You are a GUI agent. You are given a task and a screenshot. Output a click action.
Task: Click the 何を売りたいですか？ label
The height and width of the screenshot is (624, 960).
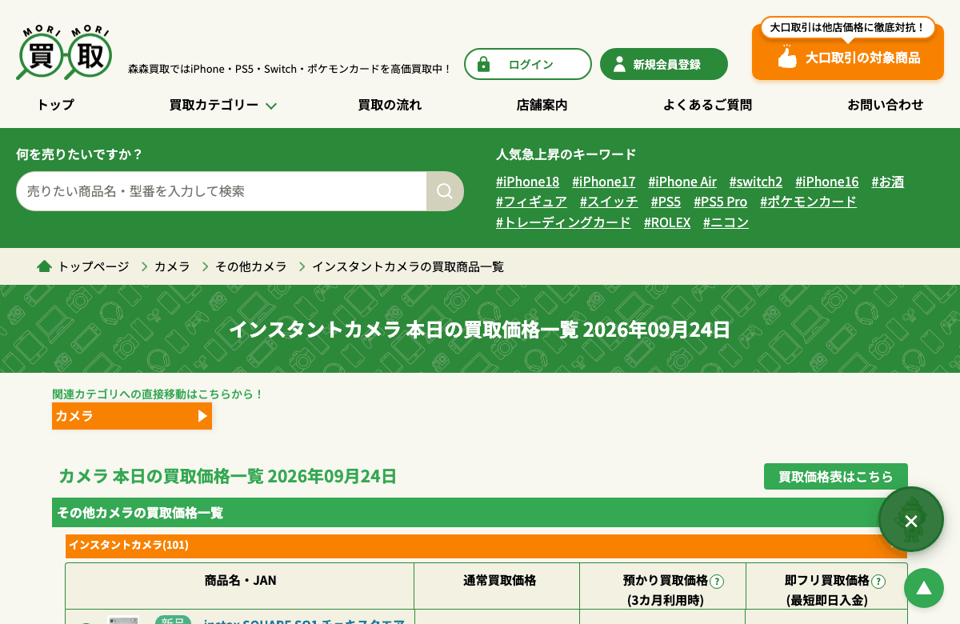(x=79, y=154)
